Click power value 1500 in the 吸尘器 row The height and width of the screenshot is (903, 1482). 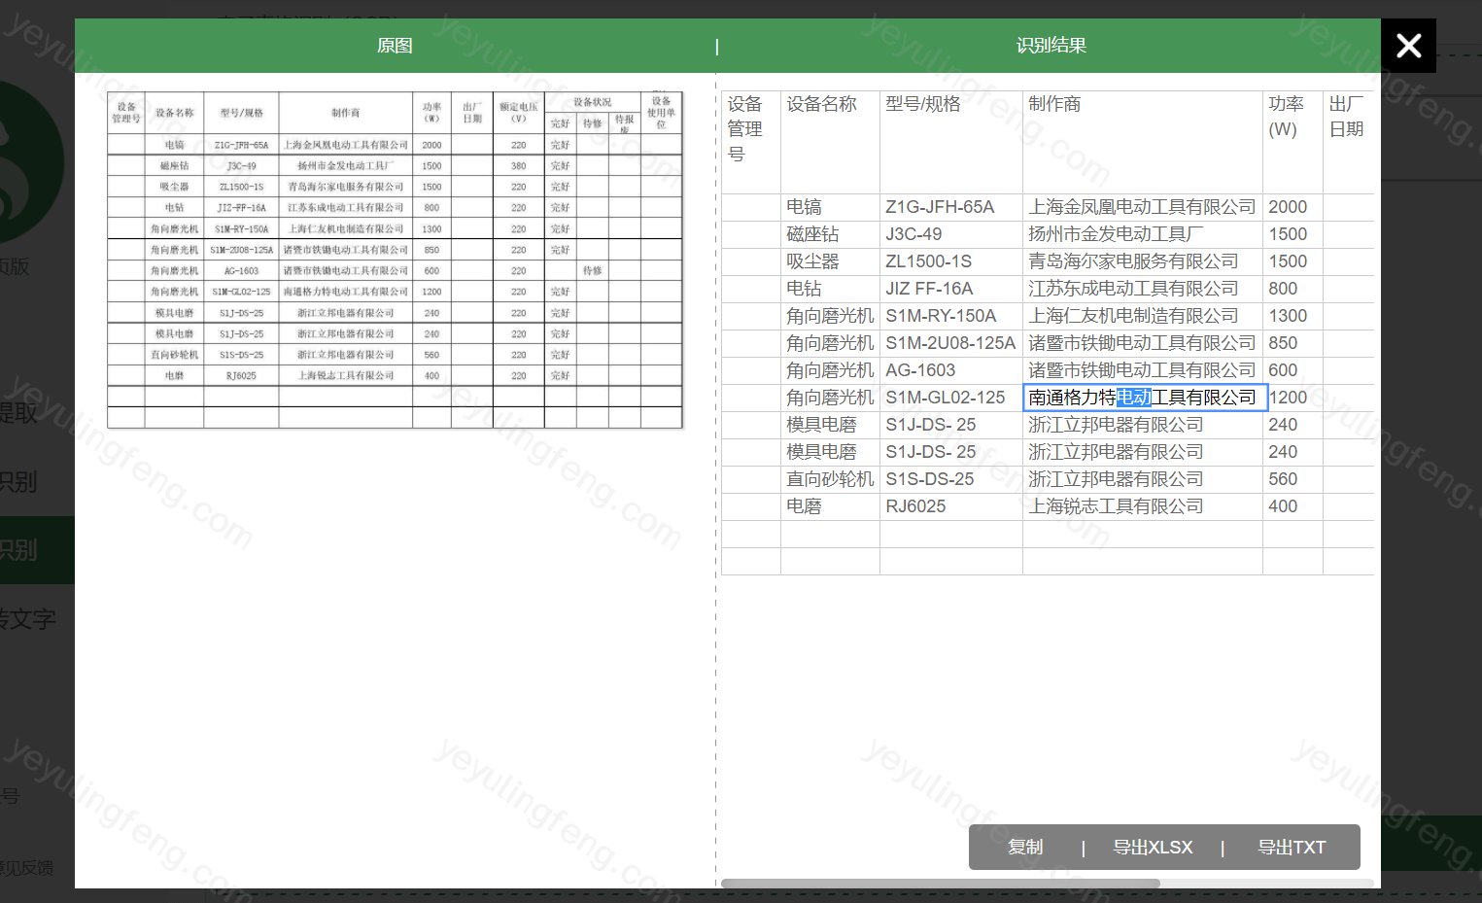1292,261
